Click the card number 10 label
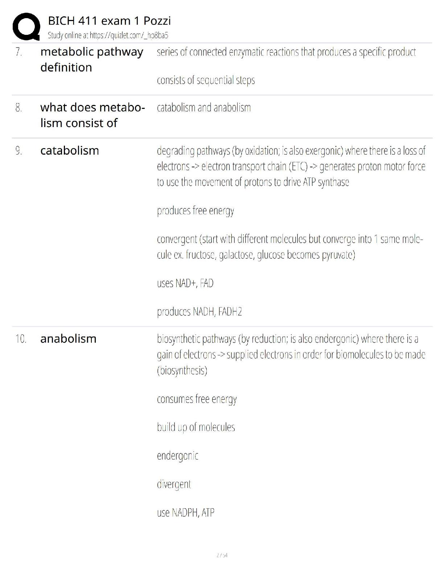The width and height of the screenshot is (444, 575). tap(21, 339)
